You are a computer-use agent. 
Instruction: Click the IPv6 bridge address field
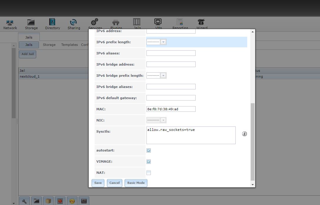pos(171,64)
